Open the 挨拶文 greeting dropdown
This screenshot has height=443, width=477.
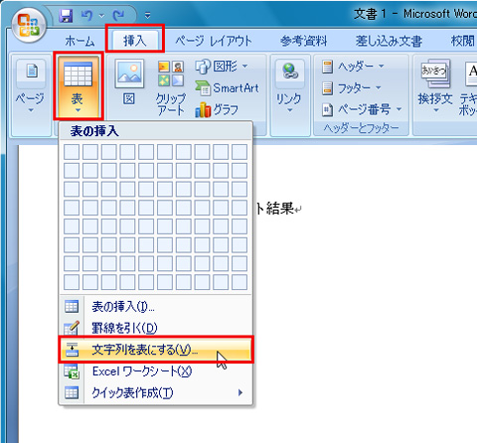pos(435,86)
